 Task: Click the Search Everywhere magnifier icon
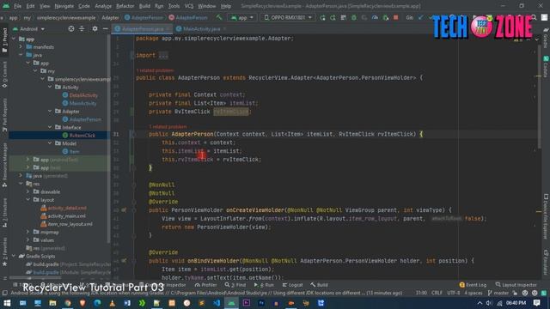[x=534, y=17]
